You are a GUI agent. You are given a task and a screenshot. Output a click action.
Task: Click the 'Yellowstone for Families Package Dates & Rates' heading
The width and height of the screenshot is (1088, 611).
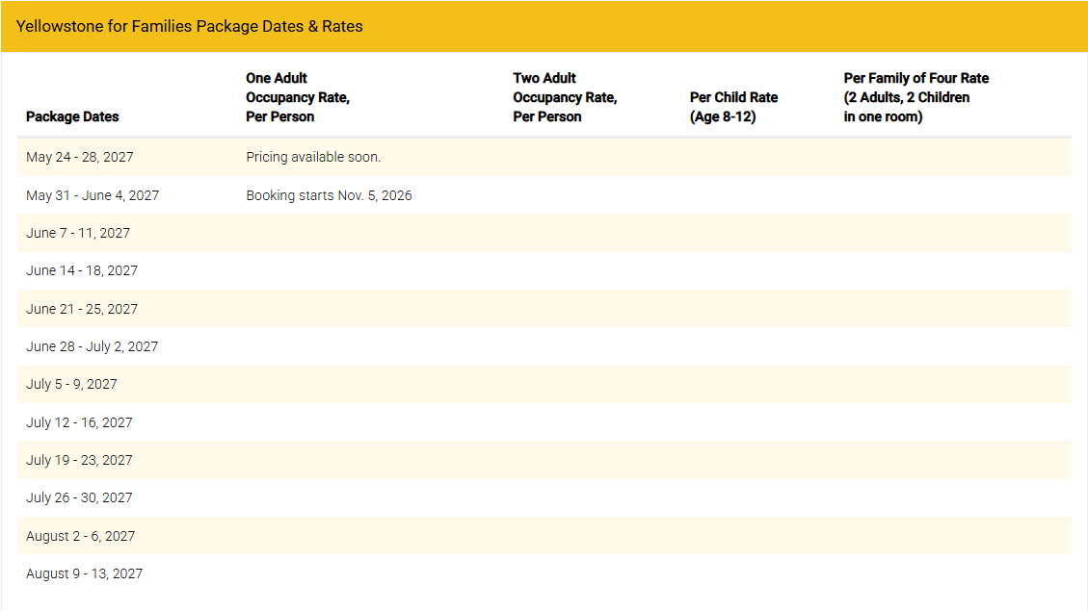pyautogui.click(x=190, y=26)
